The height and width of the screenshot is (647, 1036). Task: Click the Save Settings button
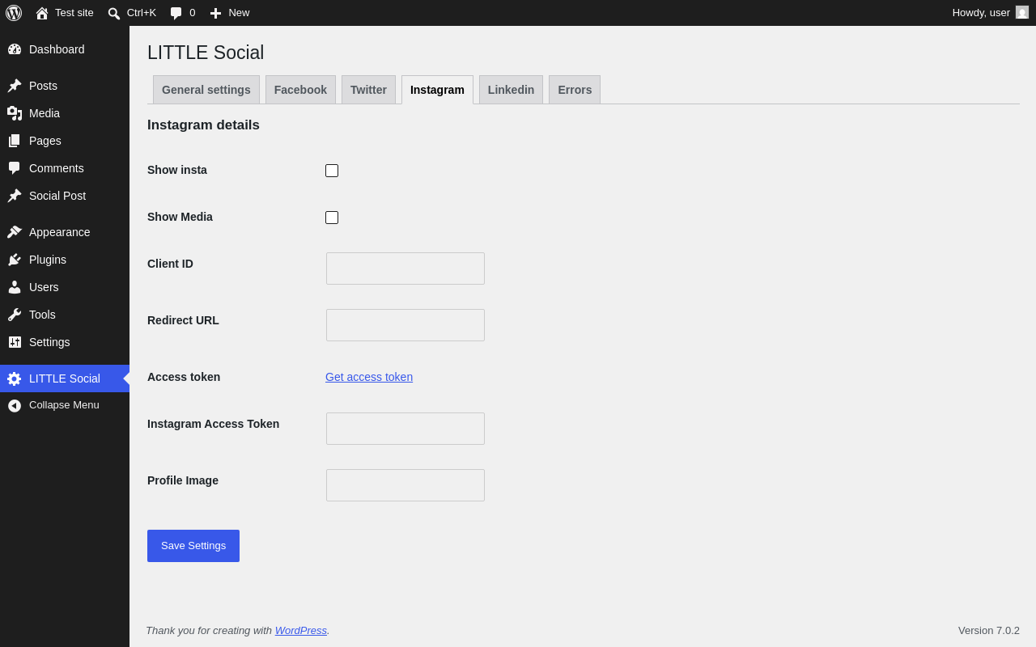coord(193,546)
